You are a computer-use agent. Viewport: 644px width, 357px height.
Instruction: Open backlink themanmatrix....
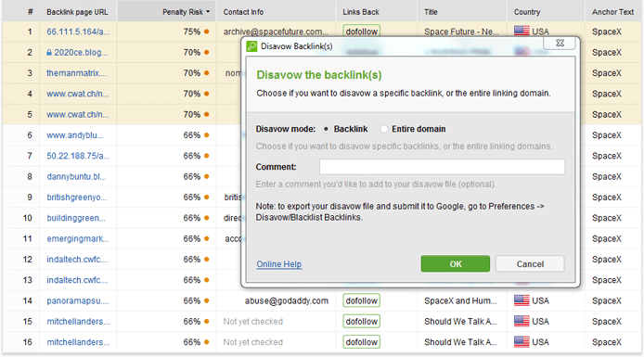pos(76,73)
